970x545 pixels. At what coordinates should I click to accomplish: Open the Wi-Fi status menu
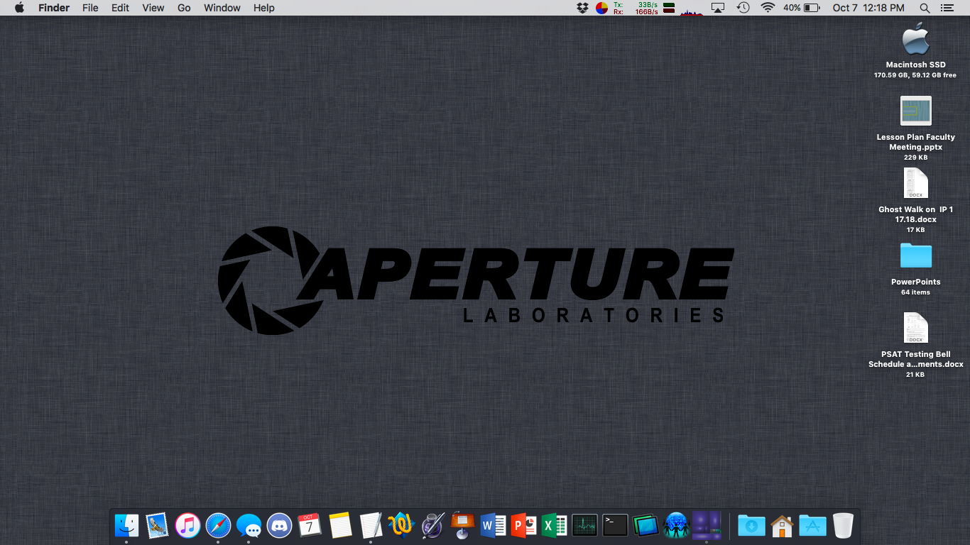[768, 8]
